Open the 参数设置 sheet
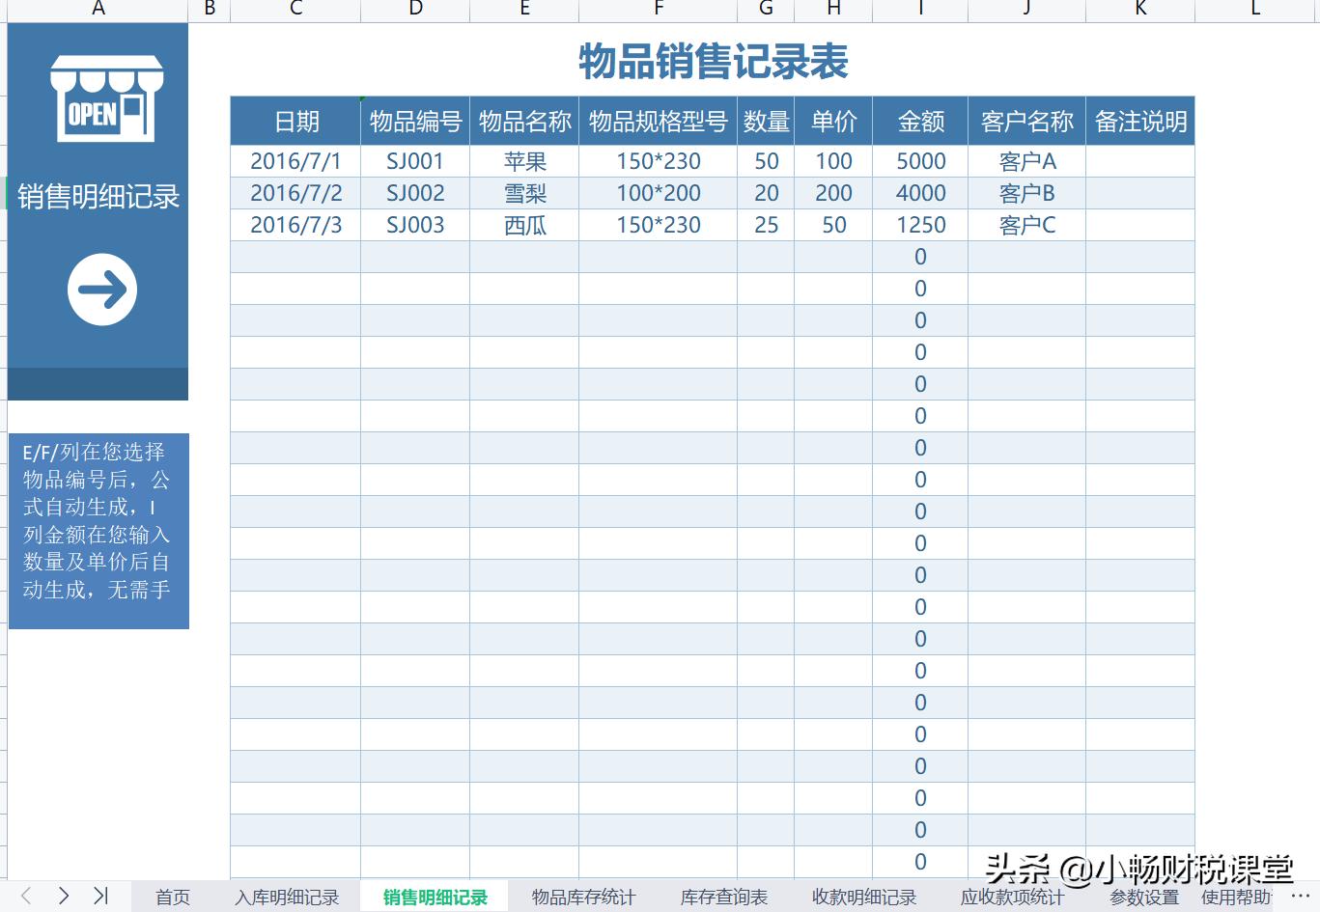The image size is (1320, 912). pyautogui.click(x=1143, y=897)
